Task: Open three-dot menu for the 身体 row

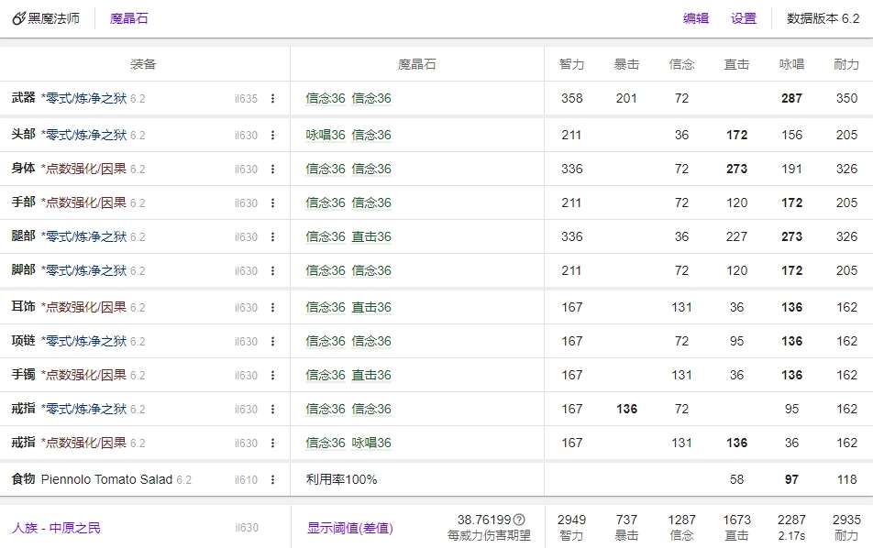Action: (272, 170)
